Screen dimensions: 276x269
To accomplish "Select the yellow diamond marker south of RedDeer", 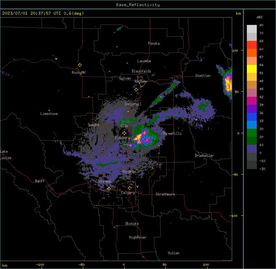I will (x=136, y=90).
